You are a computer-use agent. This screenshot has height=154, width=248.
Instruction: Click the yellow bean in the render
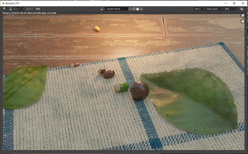tap(97, 28)
